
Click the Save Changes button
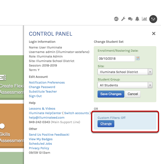click(111, 94)
